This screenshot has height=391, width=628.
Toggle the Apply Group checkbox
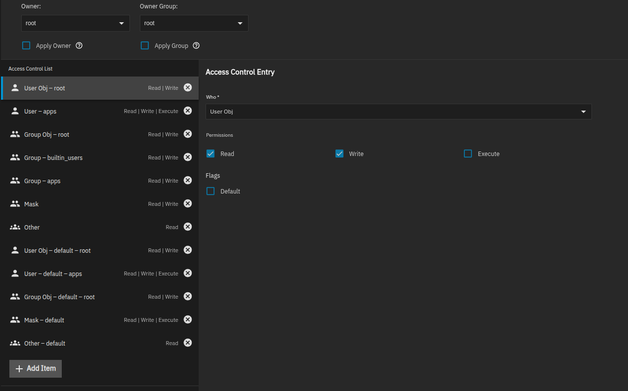[145, 45]
